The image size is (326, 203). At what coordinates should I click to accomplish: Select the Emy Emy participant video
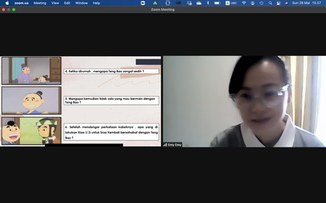pos(244,101)
